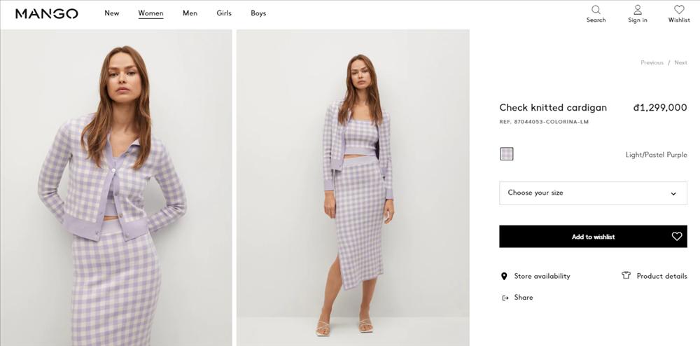
Task: Open the New menu item
Action: 112,13
